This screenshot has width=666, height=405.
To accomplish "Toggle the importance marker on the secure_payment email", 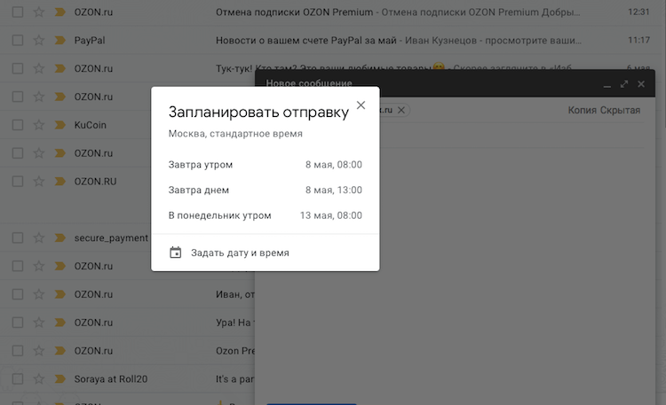I will coord(60,238).
